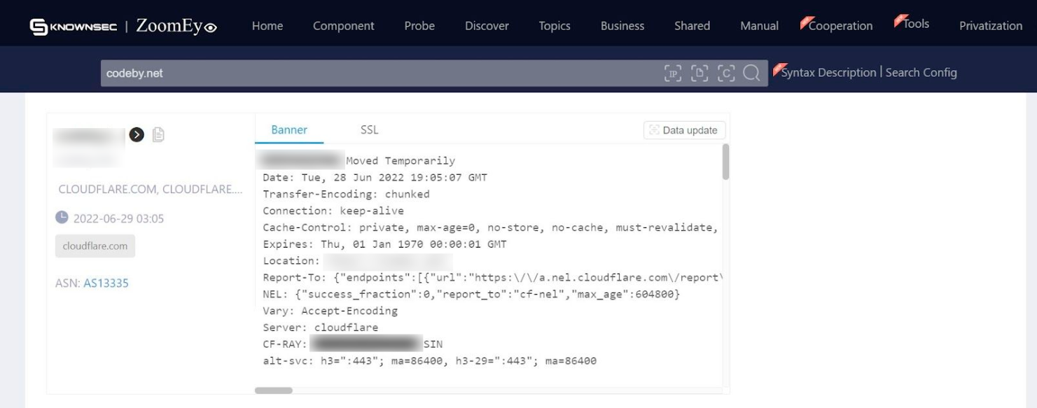Click the banner panel vertical scrollbar

click(725, 162)
